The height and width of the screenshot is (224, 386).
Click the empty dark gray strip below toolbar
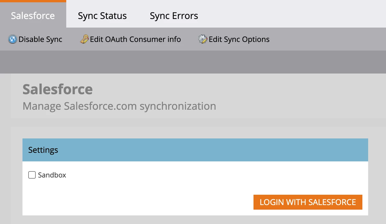(193, 62)
